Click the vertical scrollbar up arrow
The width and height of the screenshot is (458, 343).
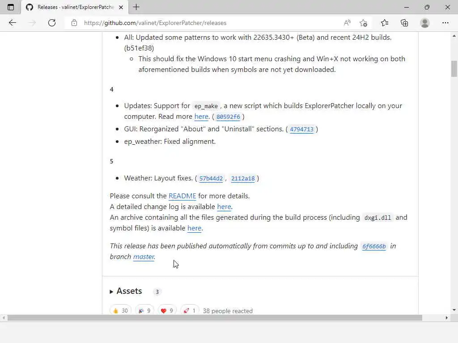454,36
